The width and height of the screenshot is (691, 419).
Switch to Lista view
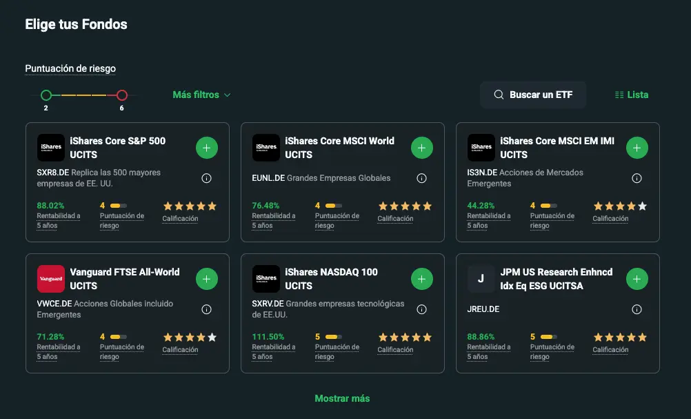[x=632, y=95]
